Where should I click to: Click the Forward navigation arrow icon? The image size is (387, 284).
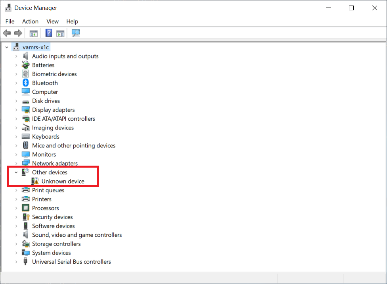pos(18,33)
